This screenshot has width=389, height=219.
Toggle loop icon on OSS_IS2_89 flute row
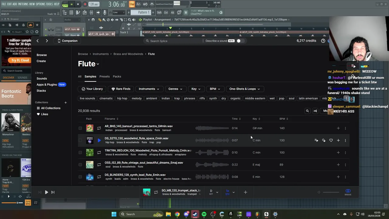pyautogui.click(x=99, y=165)
